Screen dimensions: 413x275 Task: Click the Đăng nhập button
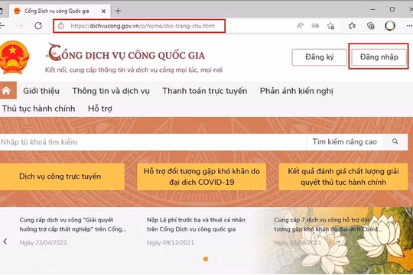tap(379, 57)
